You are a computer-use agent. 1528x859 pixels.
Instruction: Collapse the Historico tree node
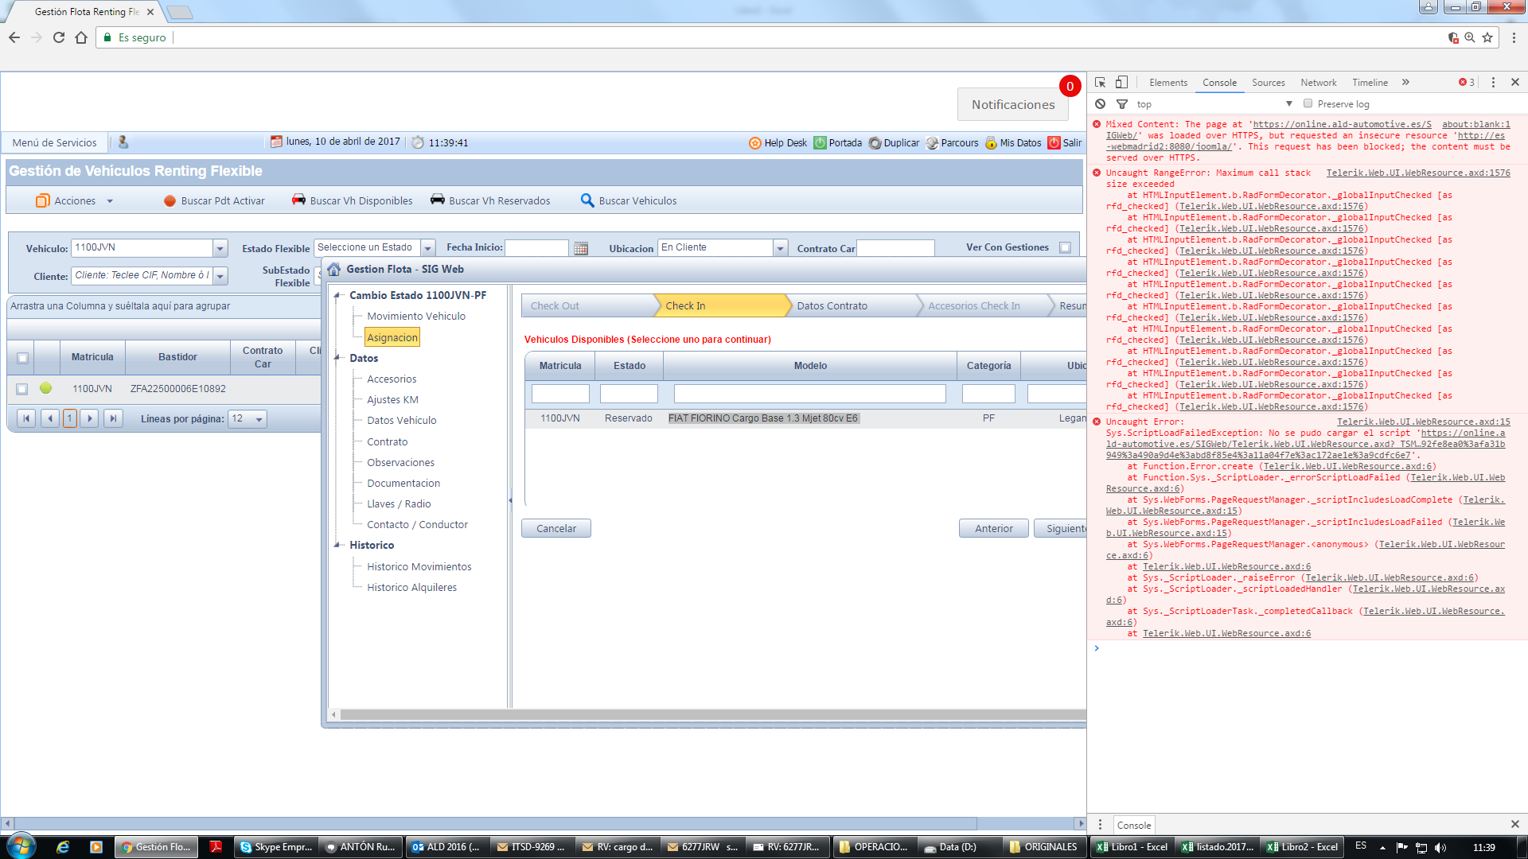(x=337, y=546)
